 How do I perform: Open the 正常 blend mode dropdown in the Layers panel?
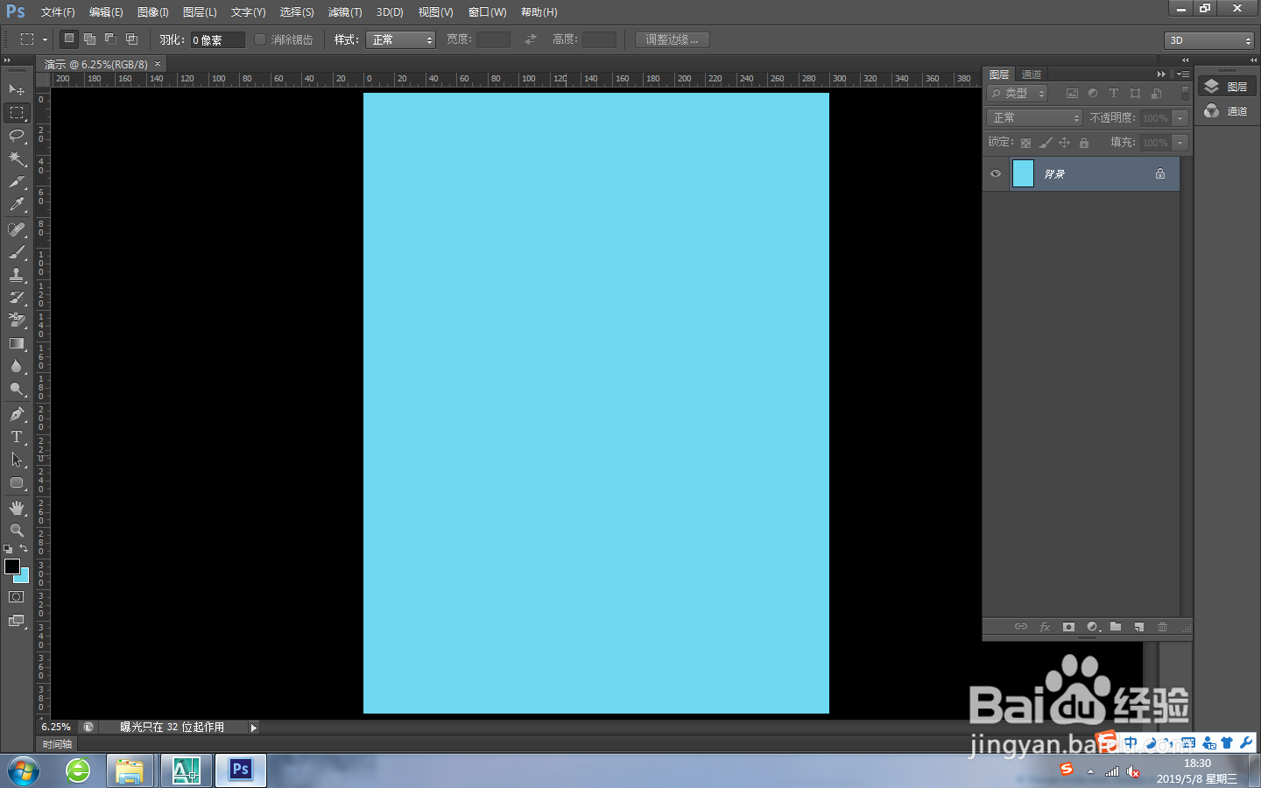point(1034,118)
